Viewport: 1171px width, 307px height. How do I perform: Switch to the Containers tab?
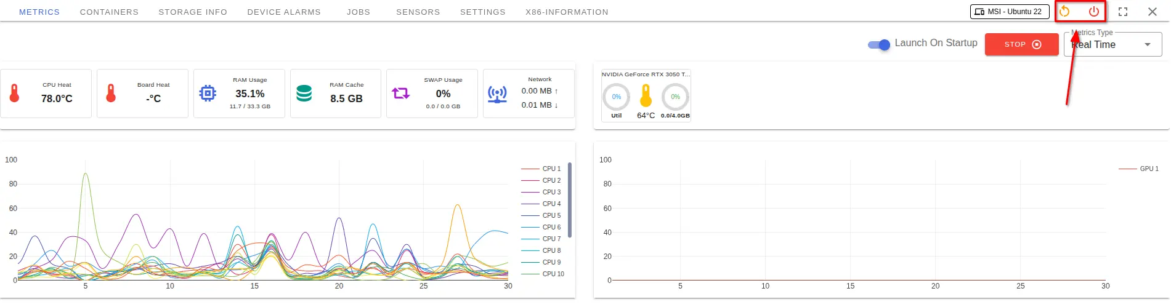pyautogui.click(x=109, y=12)
